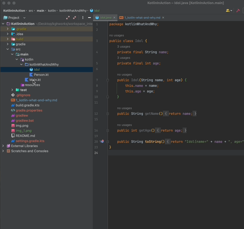
Task: Click main in the breadcrumb bar
Action: point(40,11)
